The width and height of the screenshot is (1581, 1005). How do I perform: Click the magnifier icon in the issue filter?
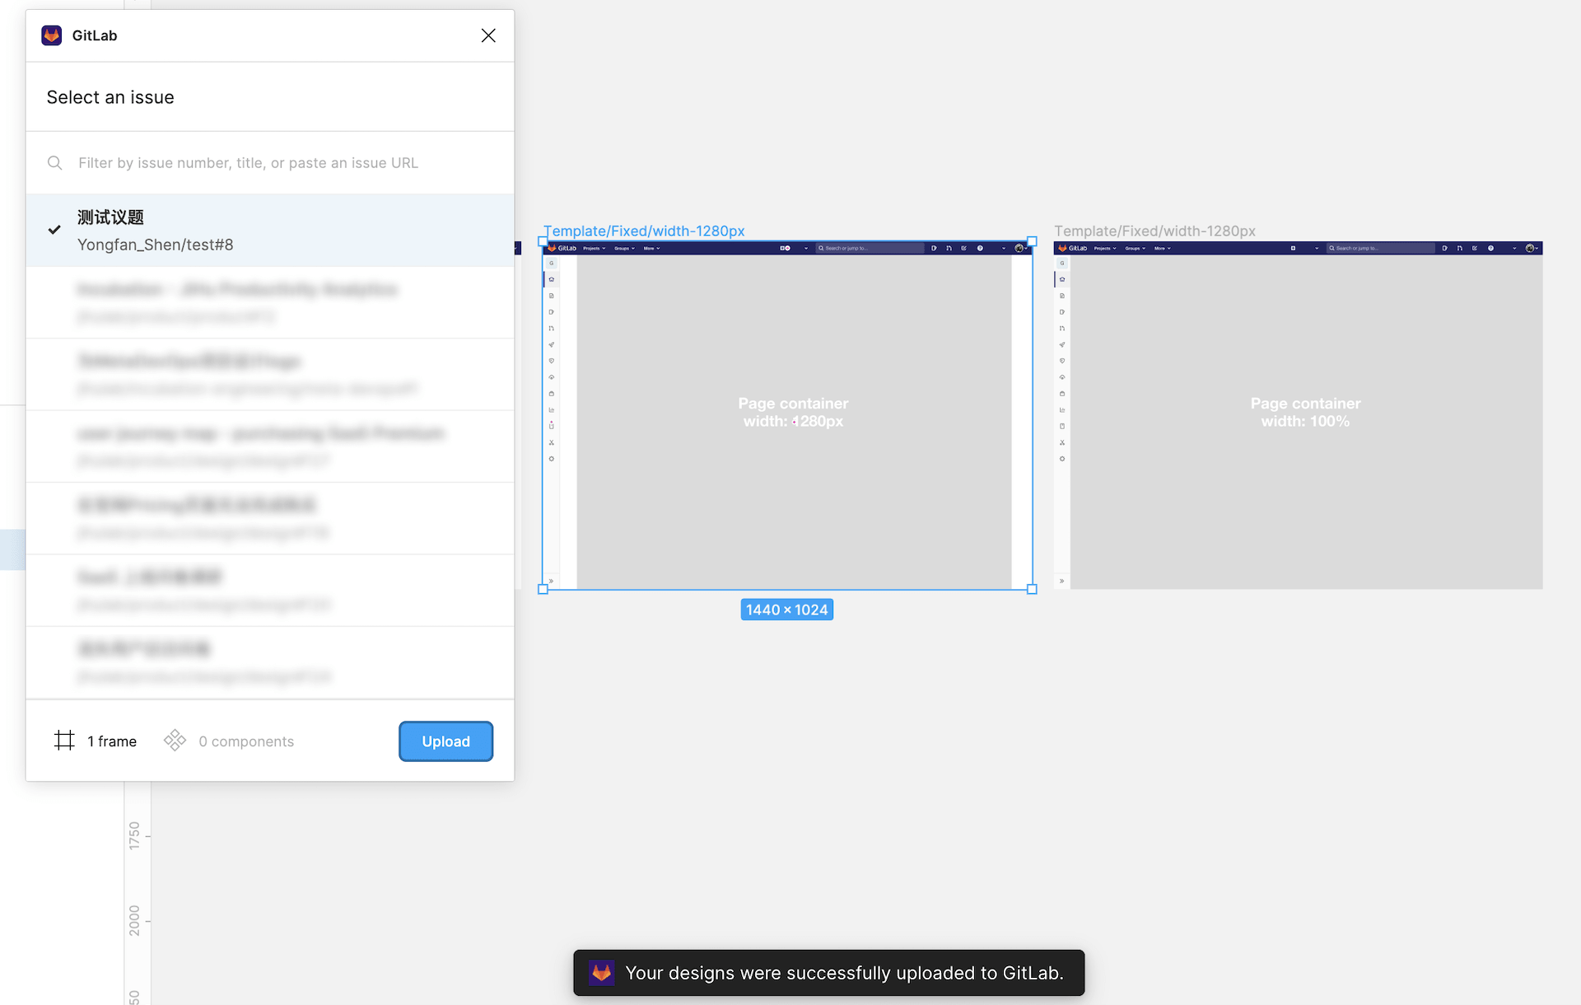55,163
